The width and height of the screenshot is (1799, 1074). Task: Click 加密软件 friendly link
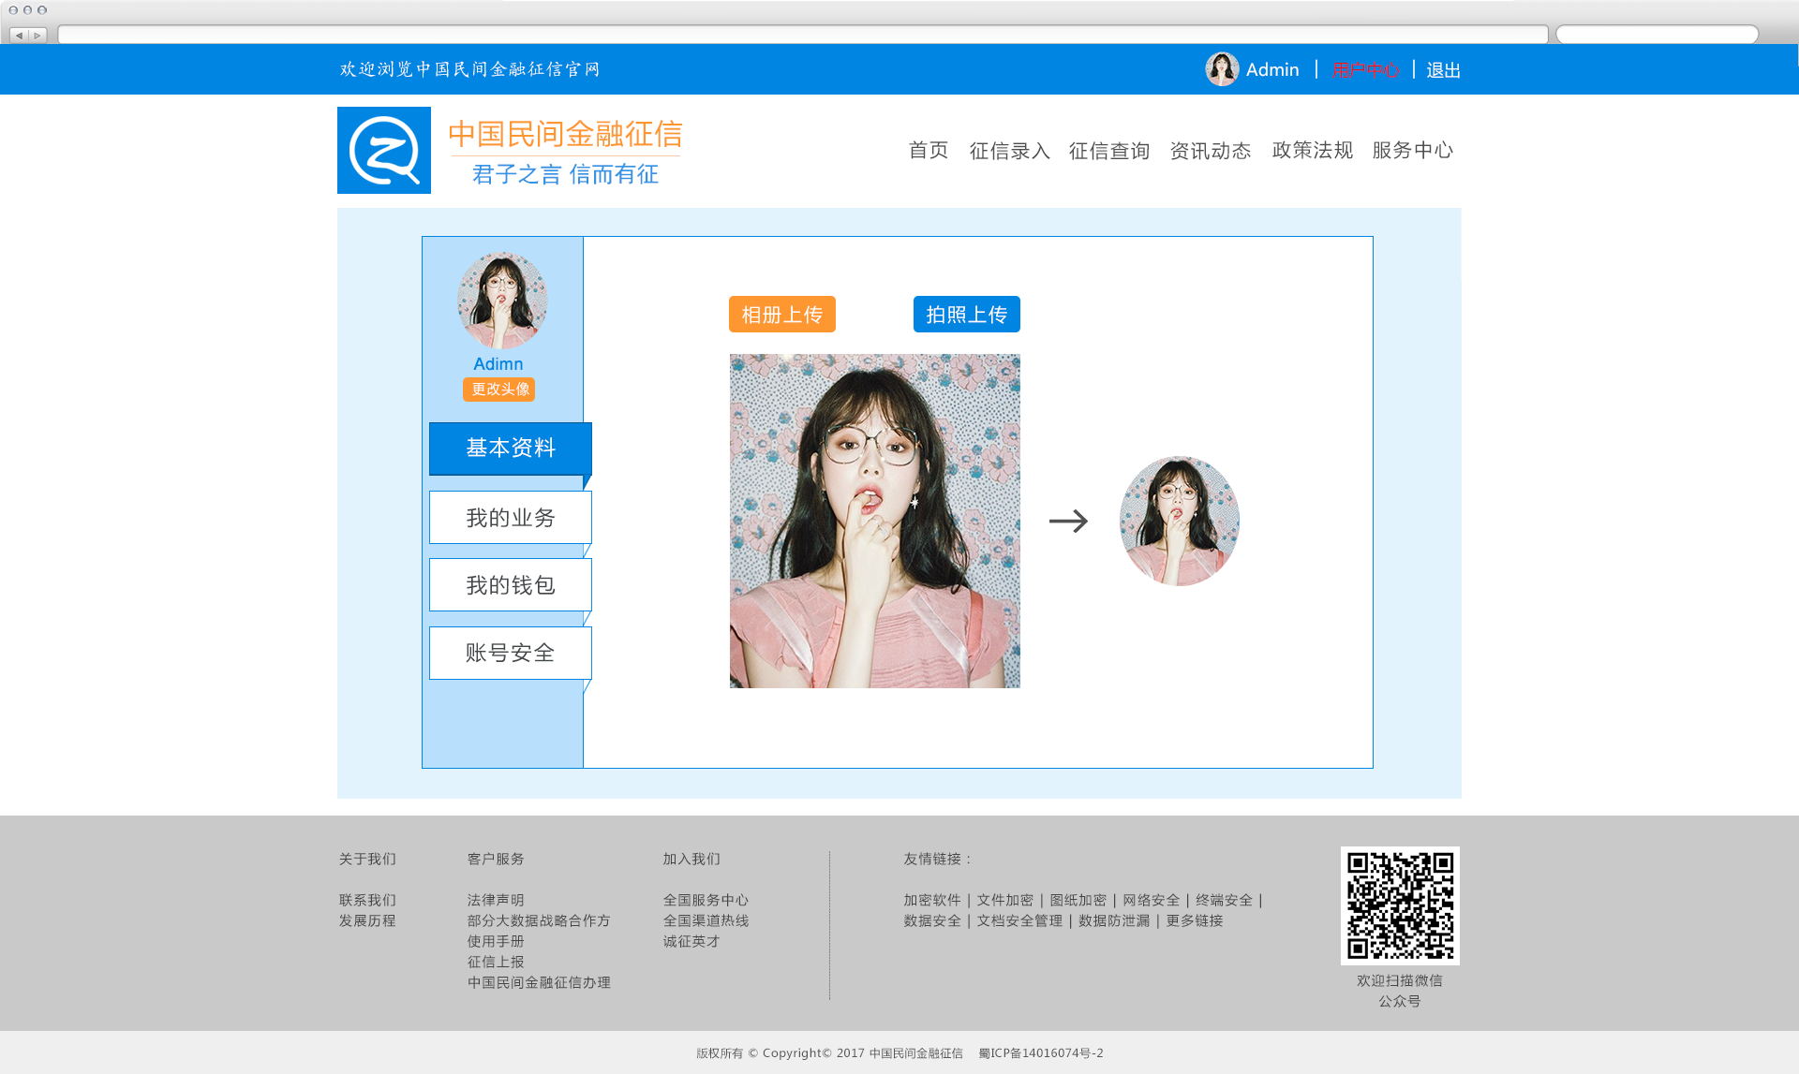click(x=932, y=900)
